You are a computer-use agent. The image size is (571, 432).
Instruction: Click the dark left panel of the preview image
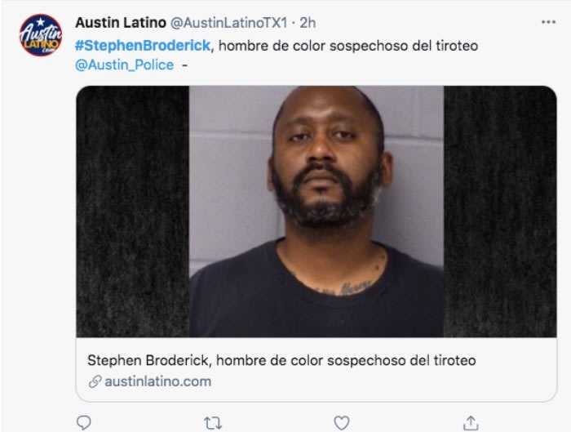[132, 212]
